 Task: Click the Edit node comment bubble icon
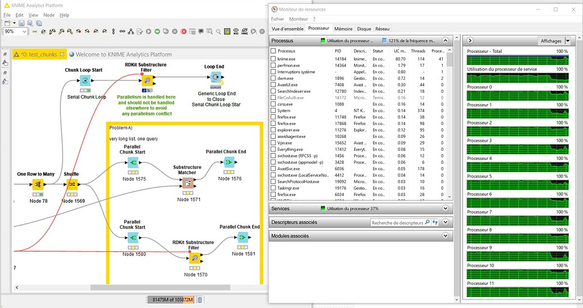click(201, 31)
